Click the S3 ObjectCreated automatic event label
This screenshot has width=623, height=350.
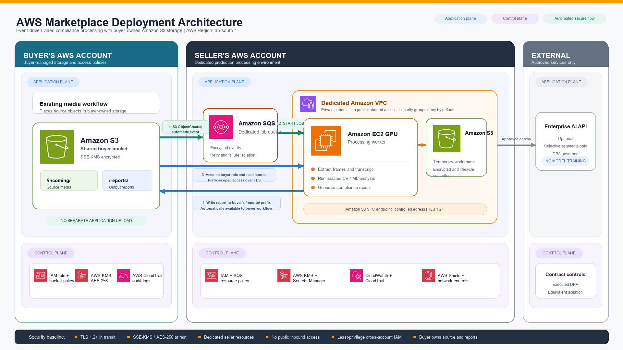(186, 127)
